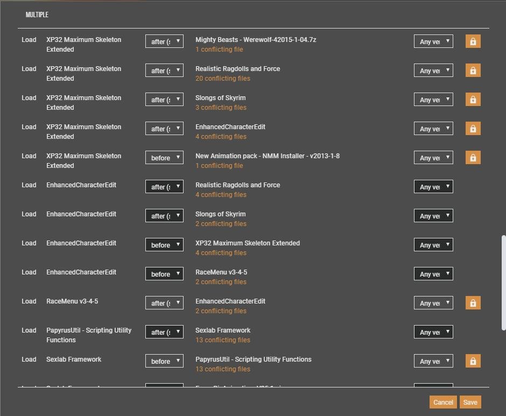
Task: Open order dropdown for XP32 versus Mighty Beasts
Action: tap(164, 41)
